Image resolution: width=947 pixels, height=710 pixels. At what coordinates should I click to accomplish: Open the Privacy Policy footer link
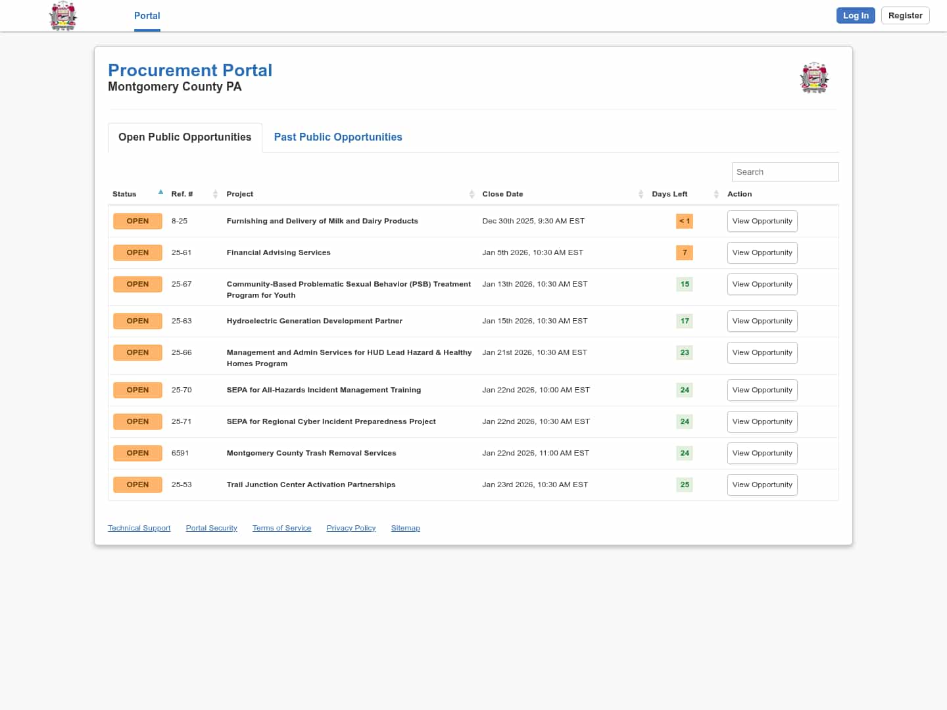(x=351, y=528)
